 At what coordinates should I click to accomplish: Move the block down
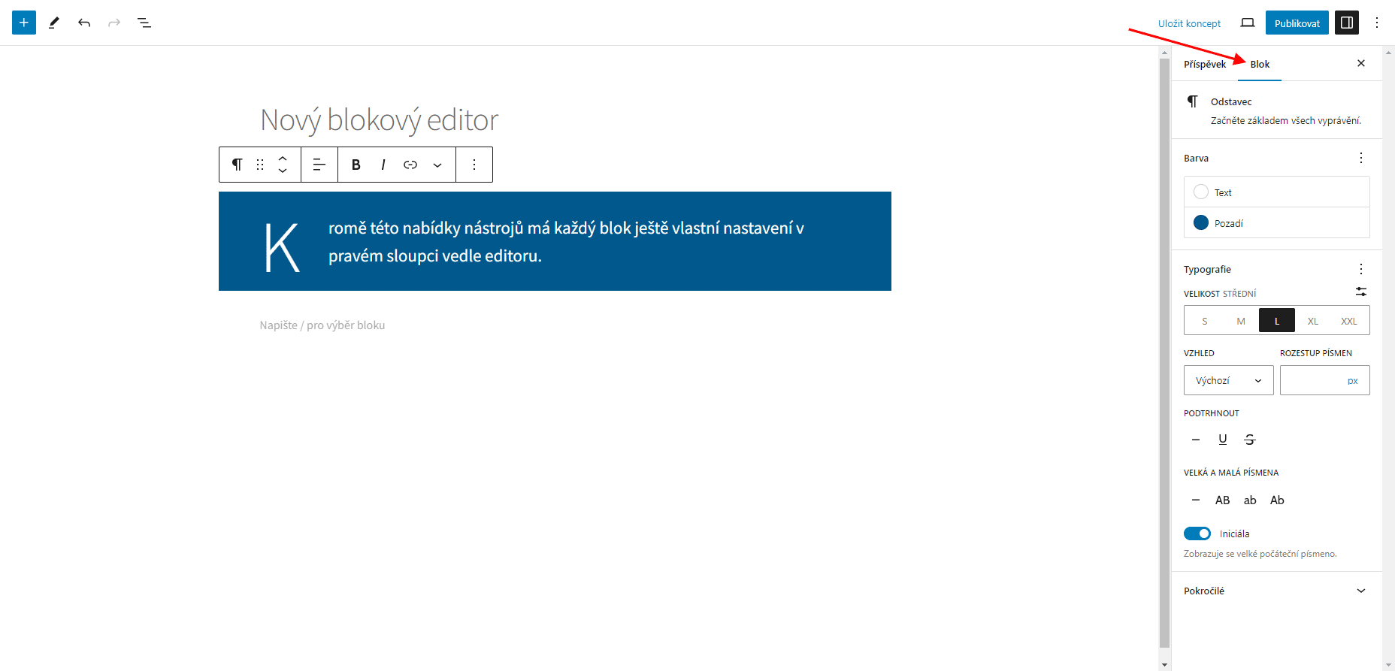(283, 171)
